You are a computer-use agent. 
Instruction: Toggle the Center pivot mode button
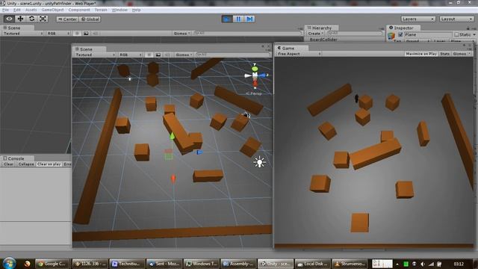point(68,19)
